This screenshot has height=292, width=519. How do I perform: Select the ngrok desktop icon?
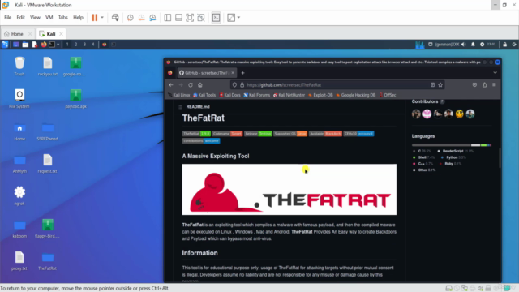point(19,196)
